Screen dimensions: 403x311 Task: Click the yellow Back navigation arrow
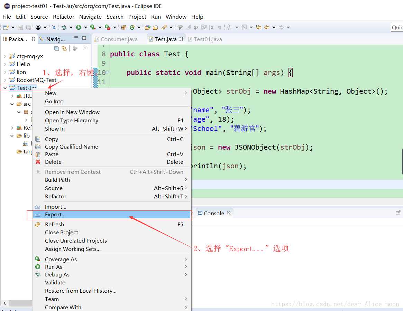[x=267, y=27]
